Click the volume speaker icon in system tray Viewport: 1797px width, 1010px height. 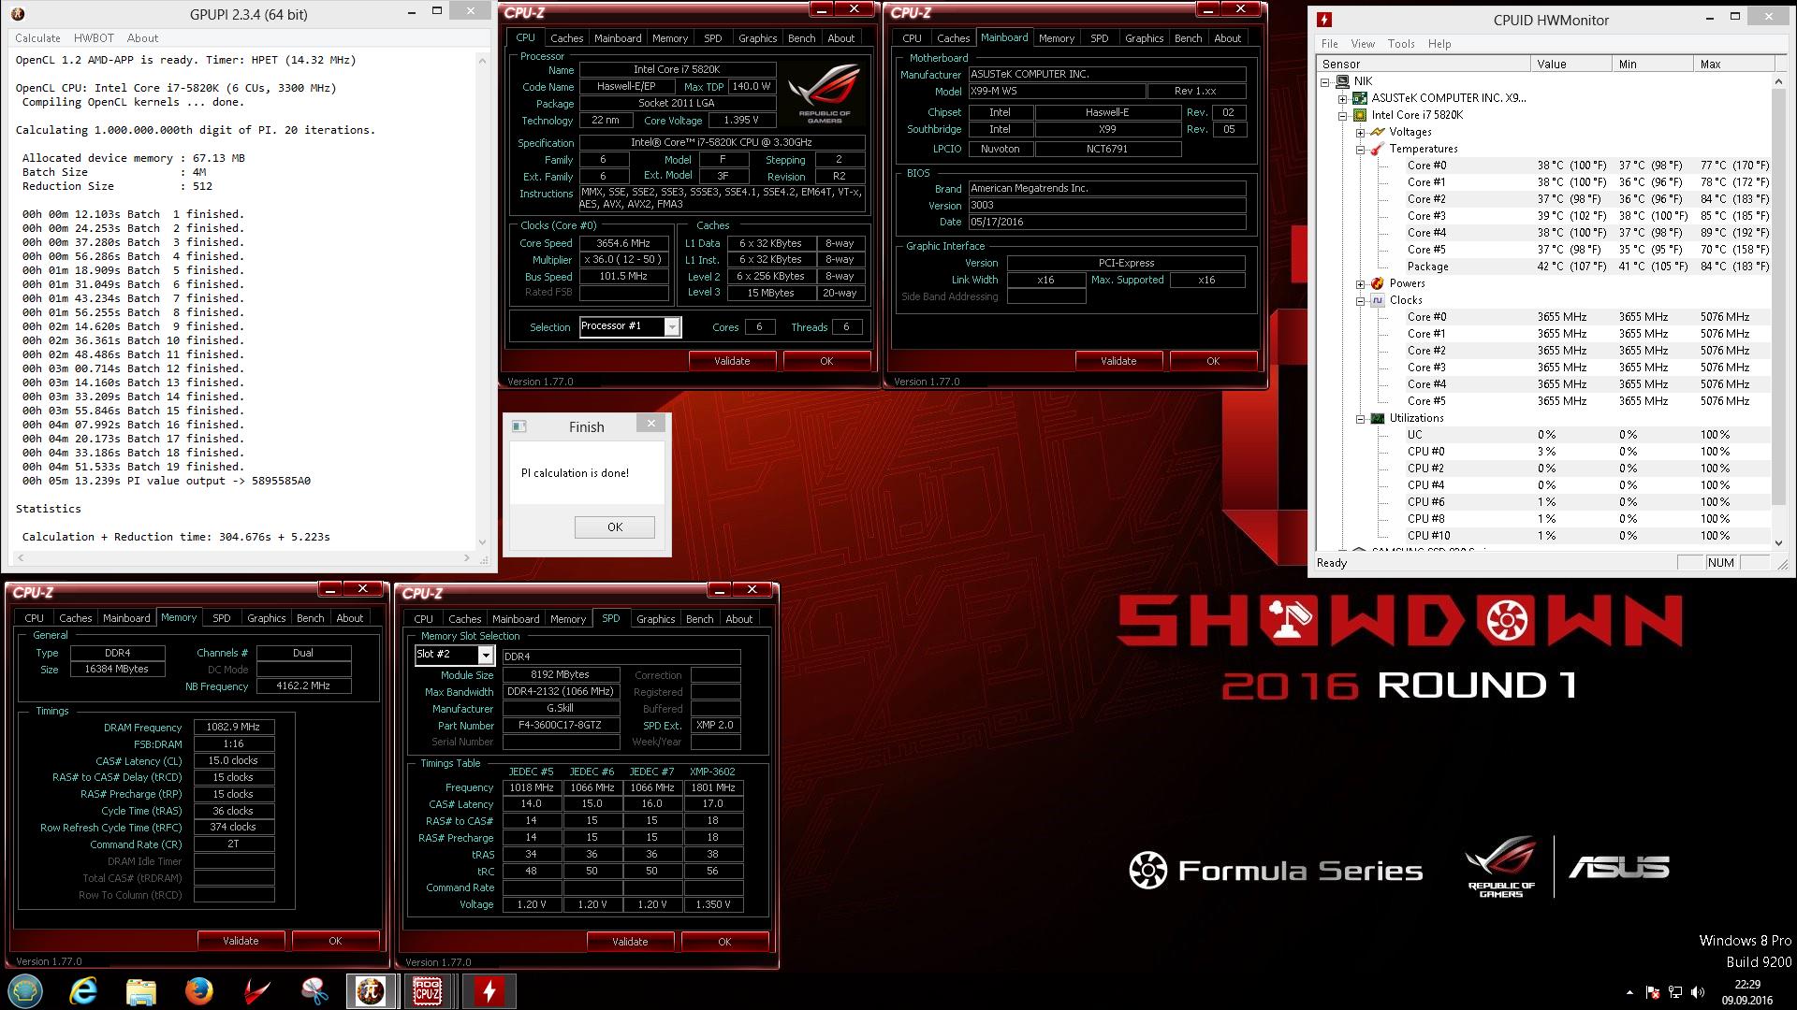(x=1698, y=992)
